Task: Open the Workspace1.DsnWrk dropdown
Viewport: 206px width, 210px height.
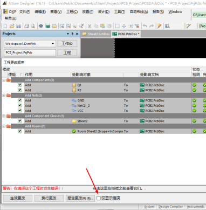Action: [x=53, y=44]
